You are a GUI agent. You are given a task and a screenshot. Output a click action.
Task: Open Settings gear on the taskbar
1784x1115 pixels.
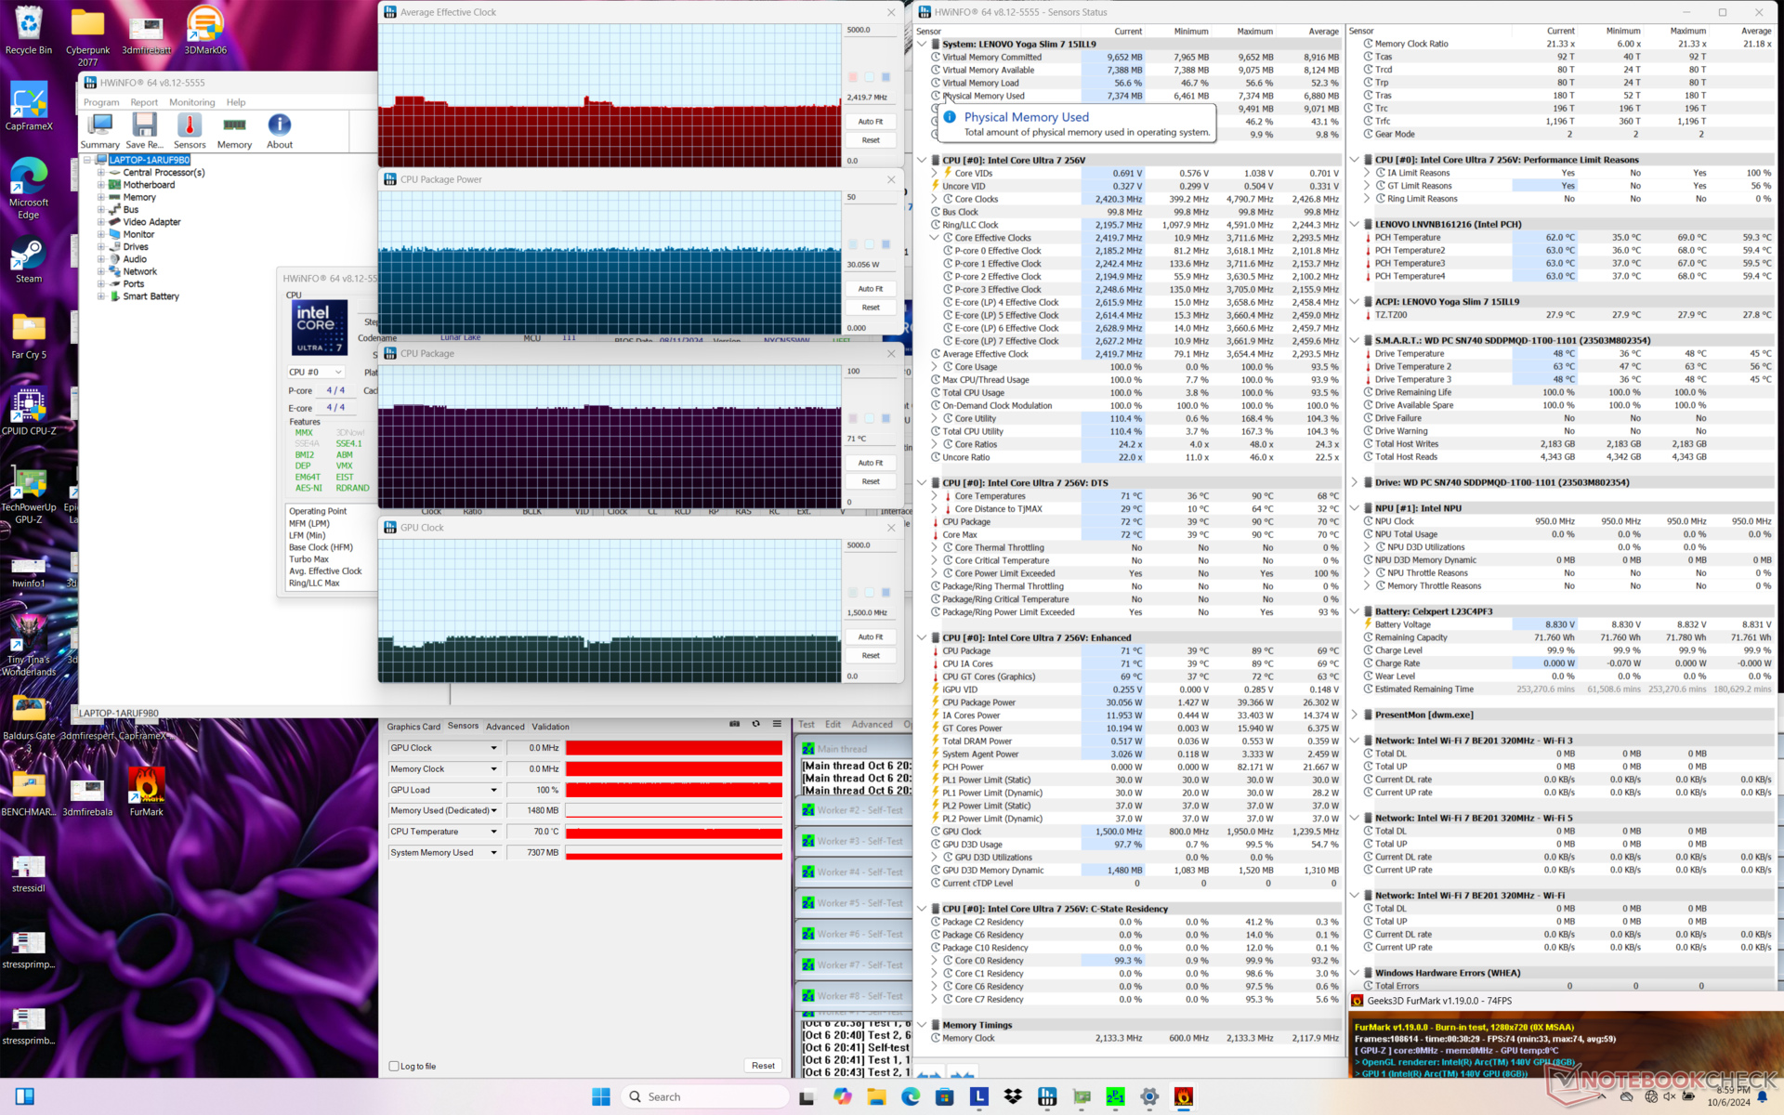[1149, 1096]
